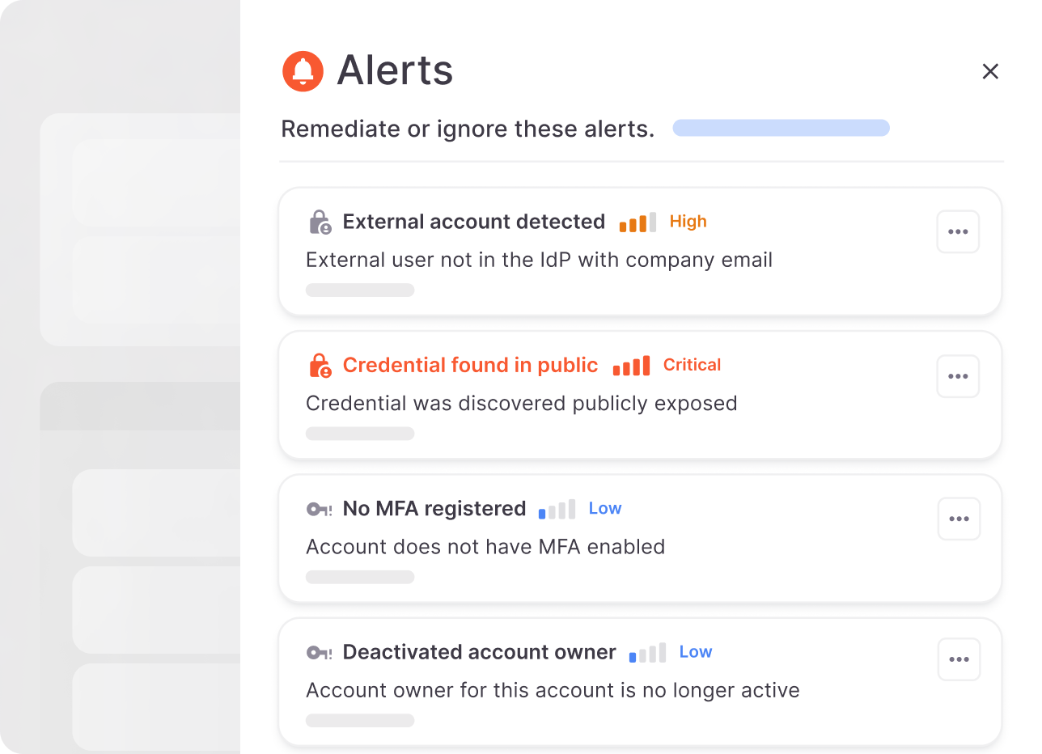This screenshot has height=754, width=1042.
Task: Open the ellipsis menu on Deactivated account owner
Action: tap(959, 659)
